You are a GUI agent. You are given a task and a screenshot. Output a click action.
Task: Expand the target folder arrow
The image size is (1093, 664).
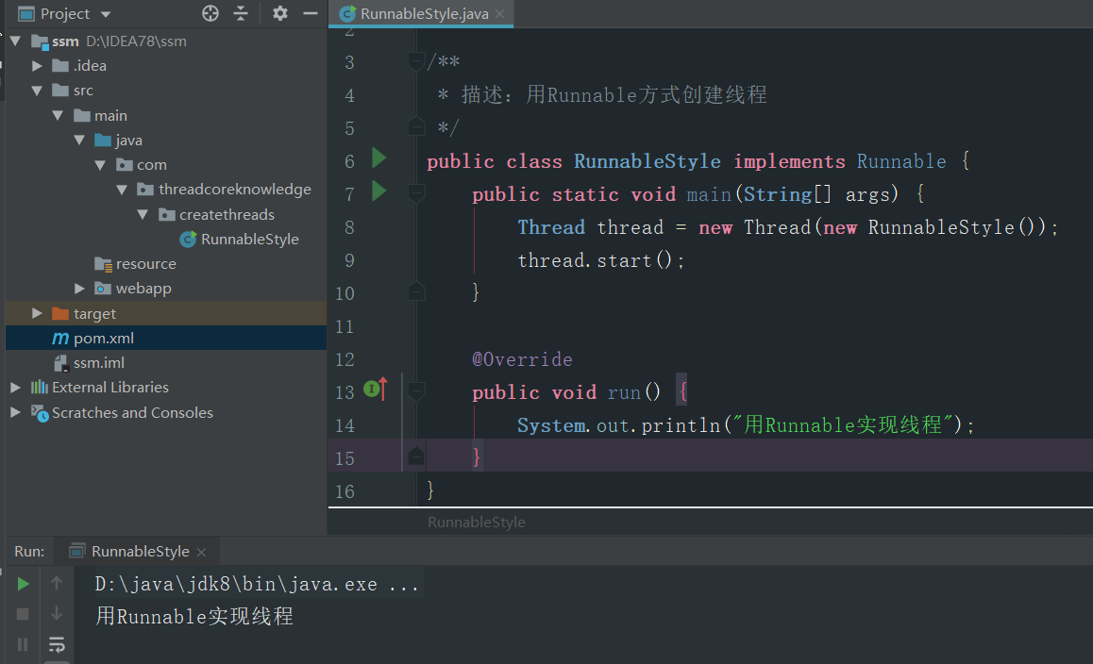coord(37,313)
